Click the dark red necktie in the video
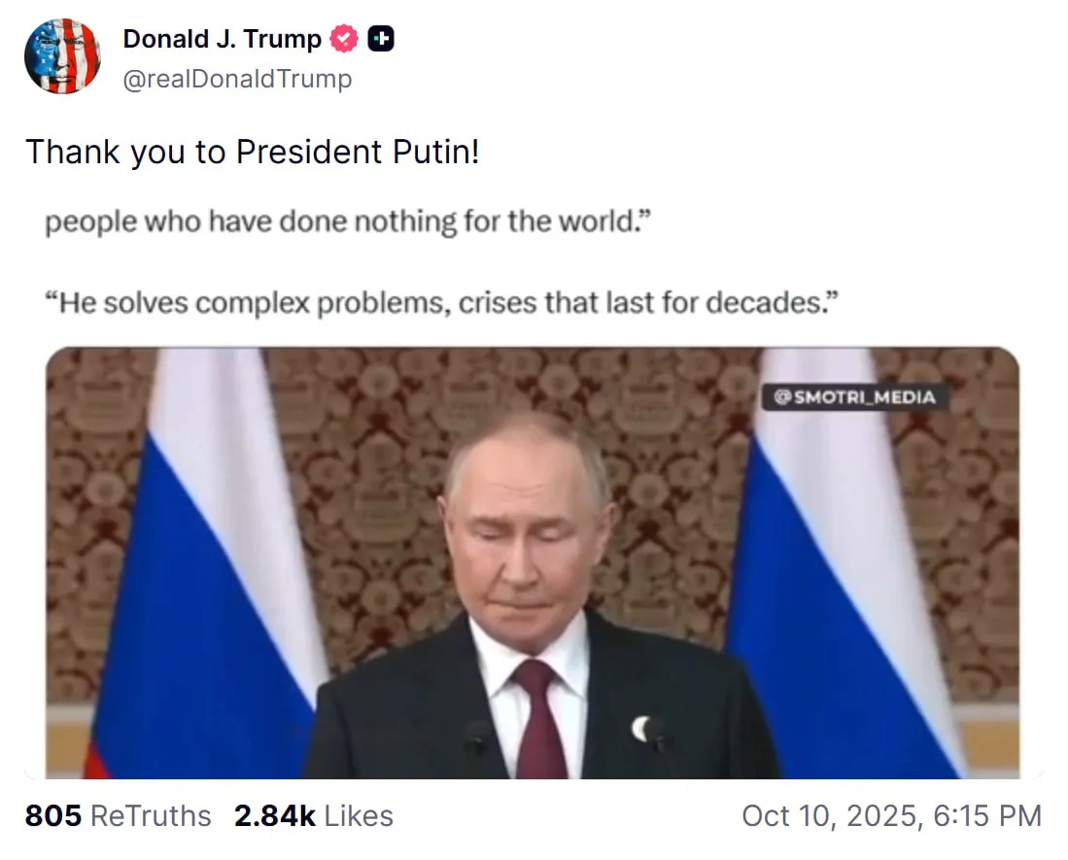The width and height of the screenshot is (1068, 860). pos(540,718)
